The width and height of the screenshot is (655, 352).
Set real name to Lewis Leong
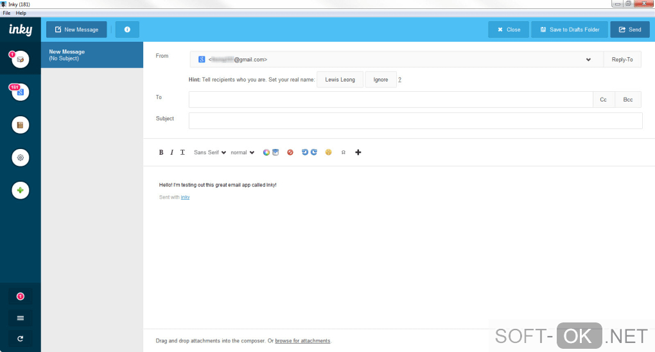340,80
